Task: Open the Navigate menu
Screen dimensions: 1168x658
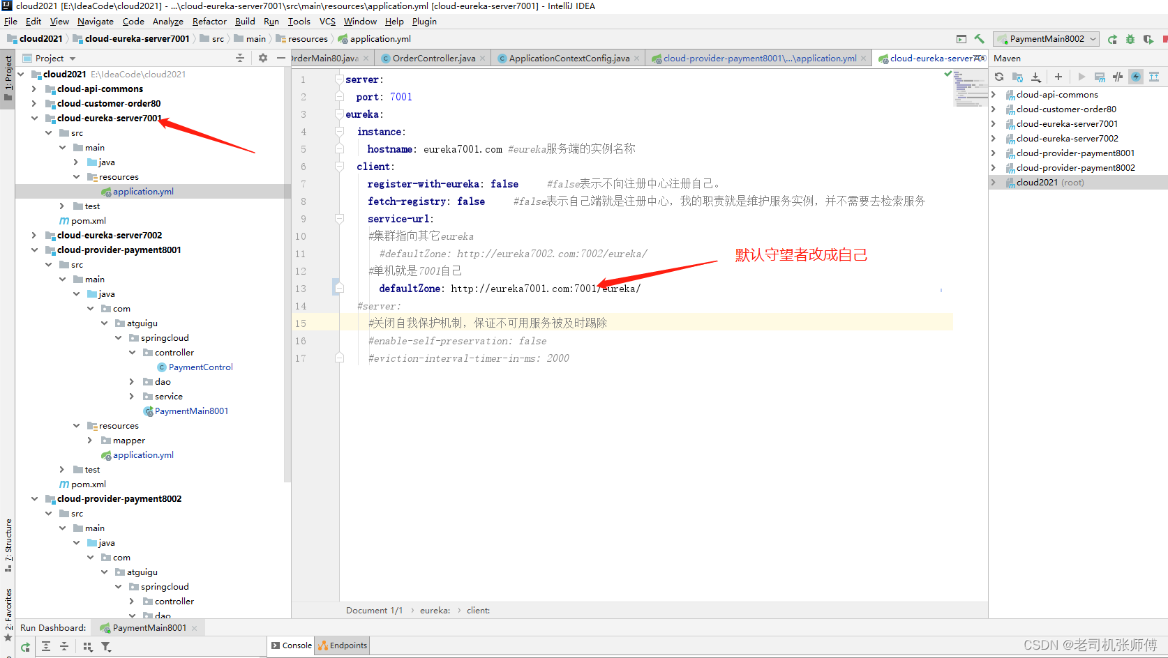Action: (x=95, y=22)
